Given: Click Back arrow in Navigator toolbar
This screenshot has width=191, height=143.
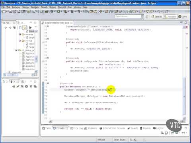Looking at the screenshot, I should 6,27.
